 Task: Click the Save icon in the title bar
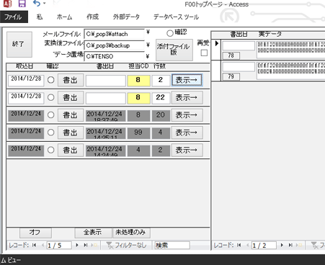(x=22, y=4)
